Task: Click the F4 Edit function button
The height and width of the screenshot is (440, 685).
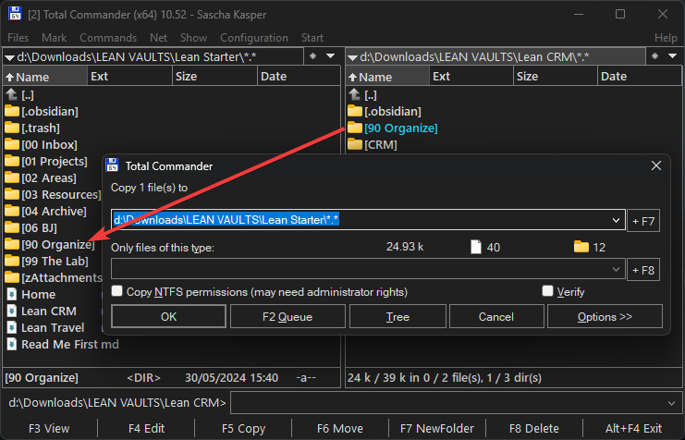Action: [146, 429]
